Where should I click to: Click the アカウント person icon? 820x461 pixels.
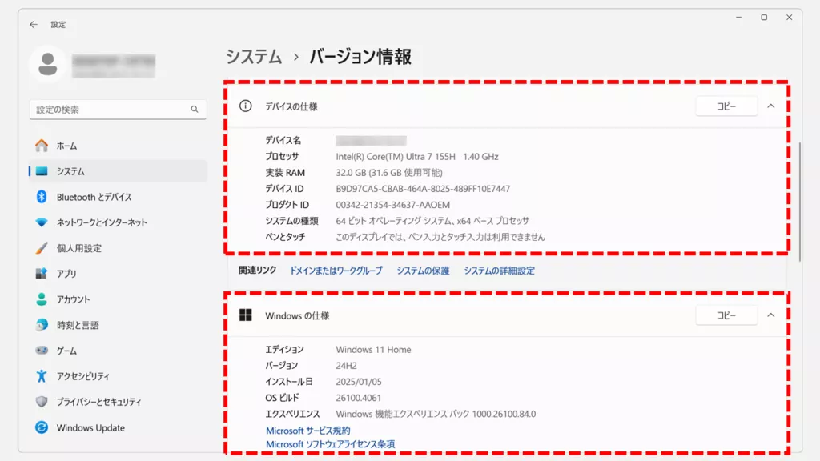tap(42, 299)
